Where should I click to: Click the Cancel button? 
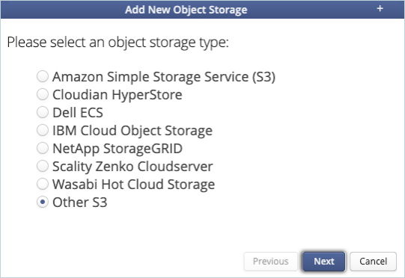coord(373,262)
